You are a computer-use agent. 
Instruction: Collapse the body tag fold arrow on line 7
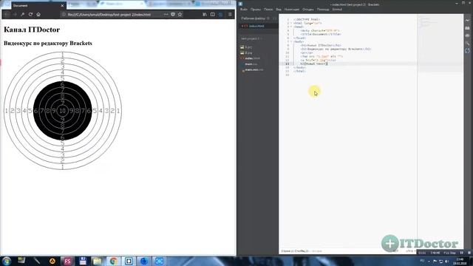(291, 41)
